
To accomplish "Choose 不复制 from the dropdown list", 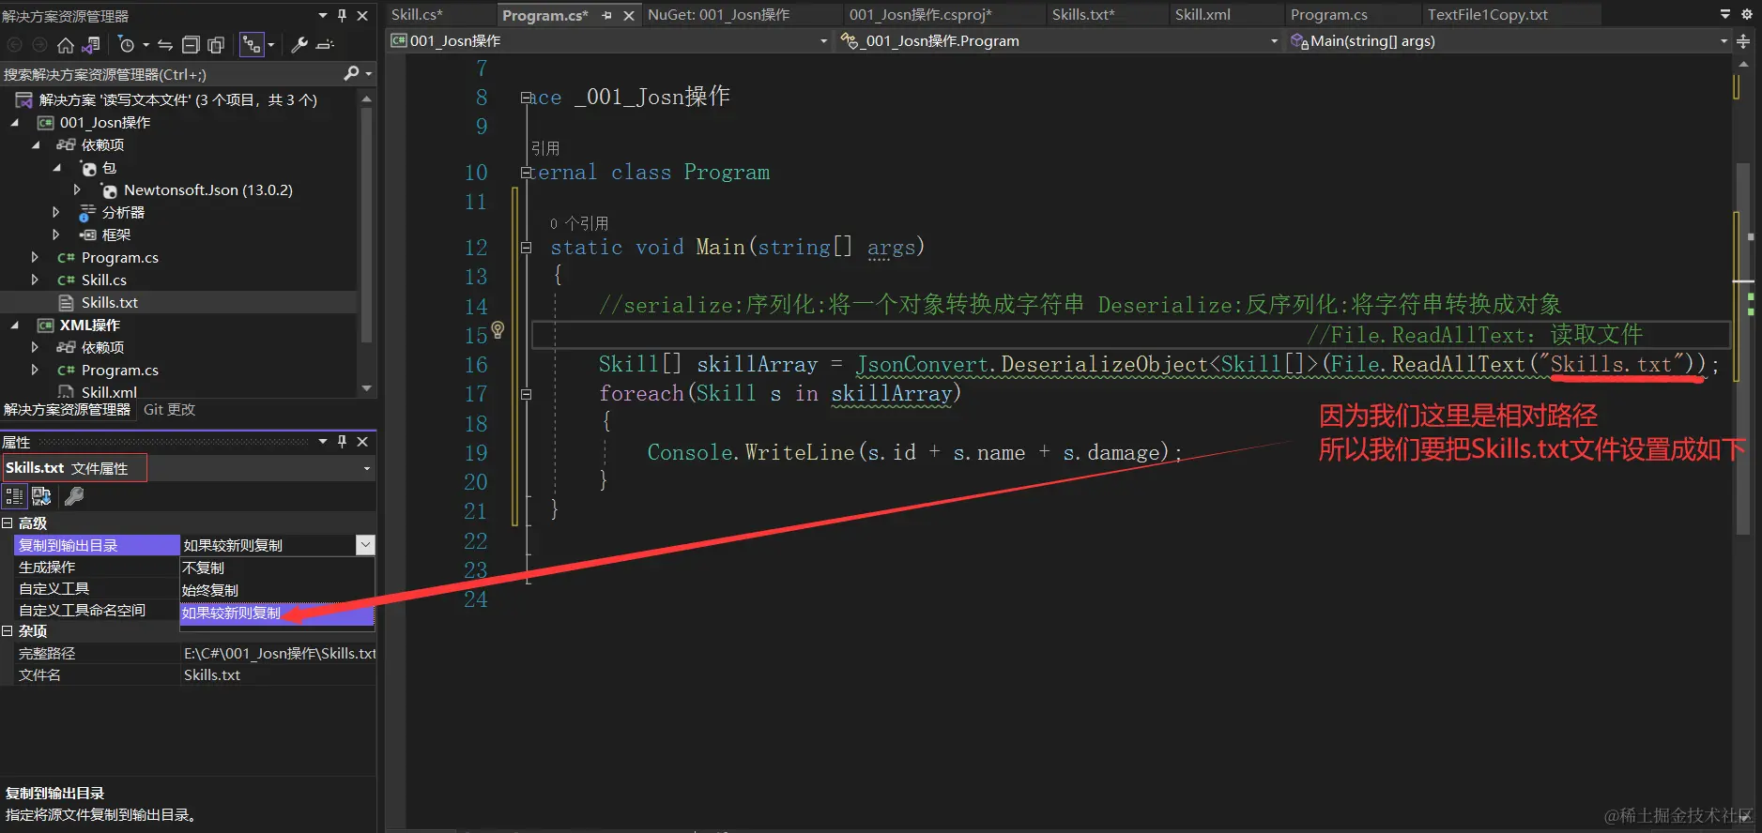I will [277, 568].
